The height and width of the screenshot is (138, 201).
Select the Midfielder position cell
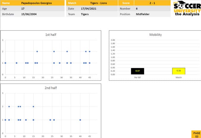point(143,14)
